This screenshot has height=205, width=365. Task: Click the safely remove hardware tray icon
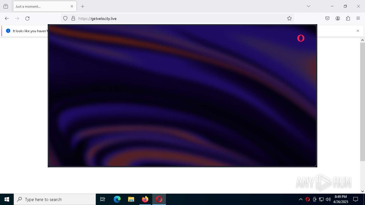[315, 199]
